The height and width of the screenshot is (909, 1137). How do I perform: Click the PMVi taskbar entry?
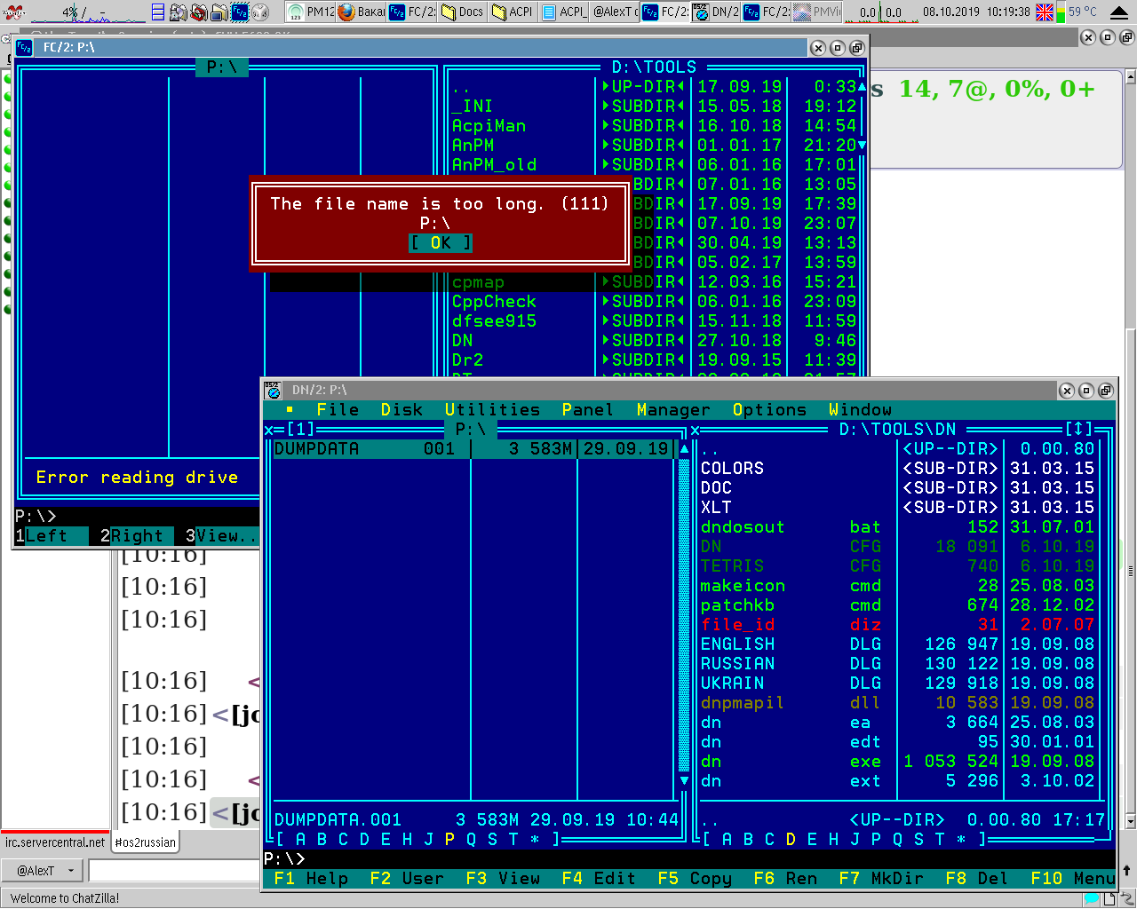pos(816,12)
